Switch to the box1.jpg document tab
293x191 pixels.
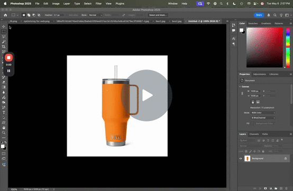[x=160, y=21]
